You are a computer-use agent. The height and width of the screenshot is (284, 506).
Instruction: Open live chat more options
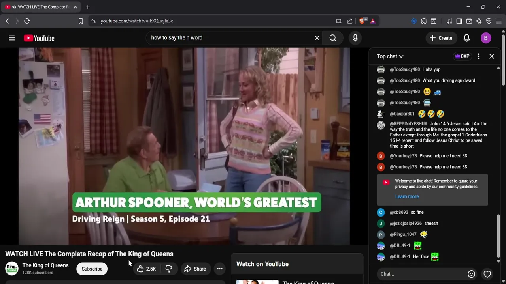coord(478,56)
